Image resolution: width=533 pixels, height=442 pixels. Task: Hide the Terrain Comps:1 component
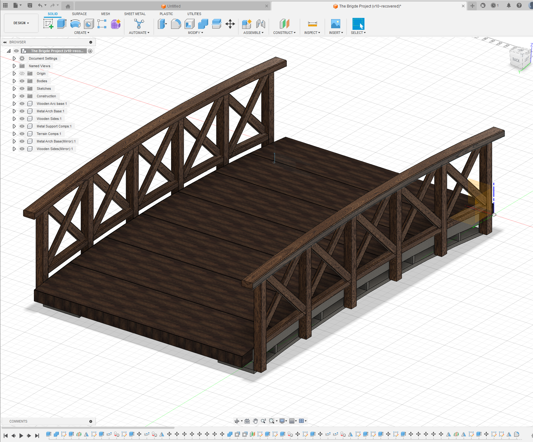pyautogui.click(x=22, y=133)
